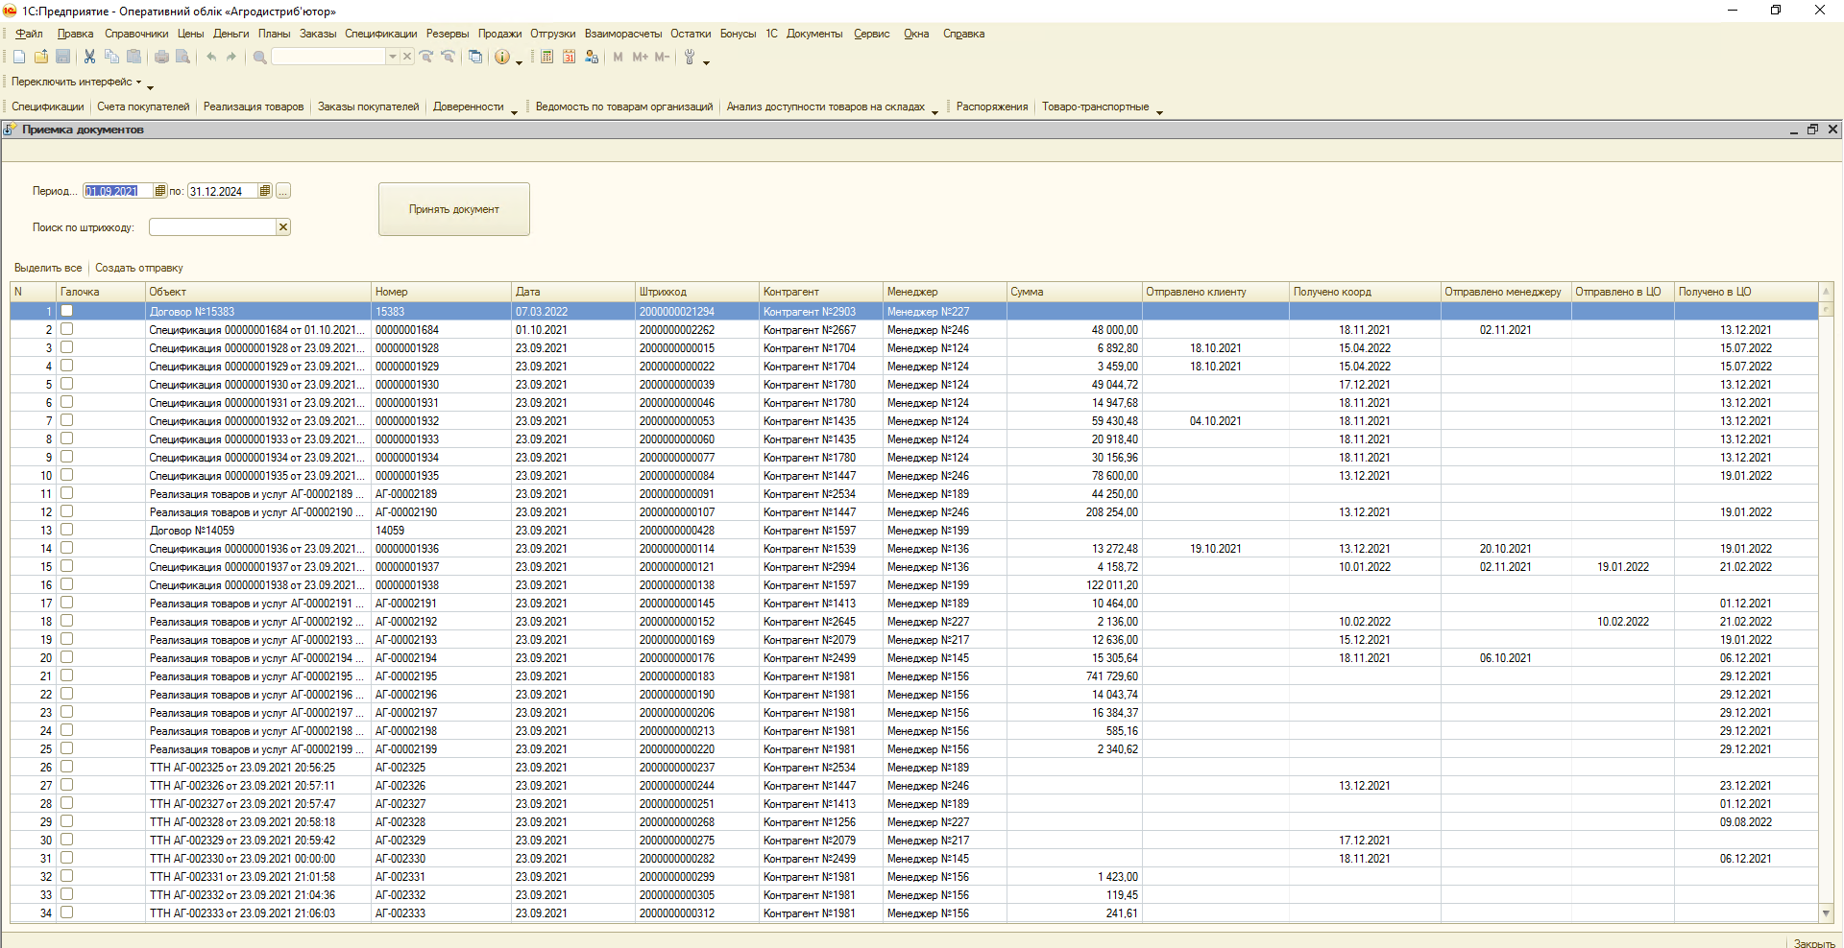1844x948 pixels.
Task: Click the Поиск по штрихкоду input field
Action: point(212,227)
